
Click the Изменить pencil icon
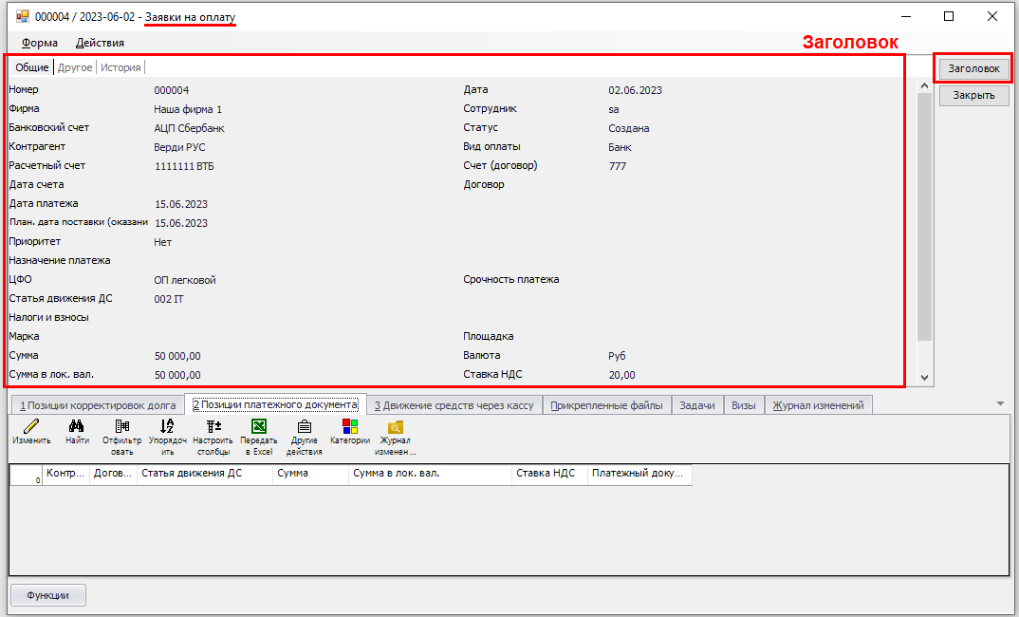point(31,428)
